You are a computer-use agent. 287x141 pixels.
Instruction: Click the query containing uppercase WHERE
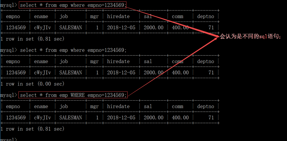click(73, 95)
